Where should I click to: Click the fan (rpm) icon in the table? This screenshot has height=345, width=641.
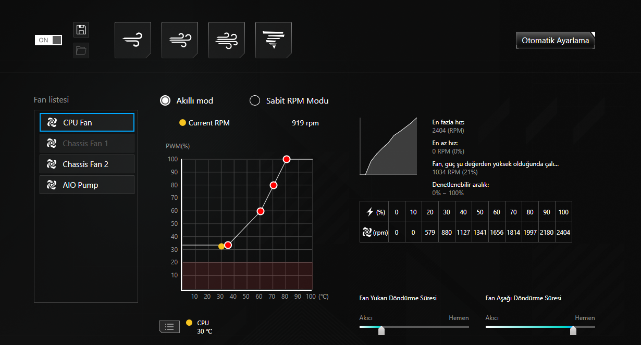tap(367, 233)
